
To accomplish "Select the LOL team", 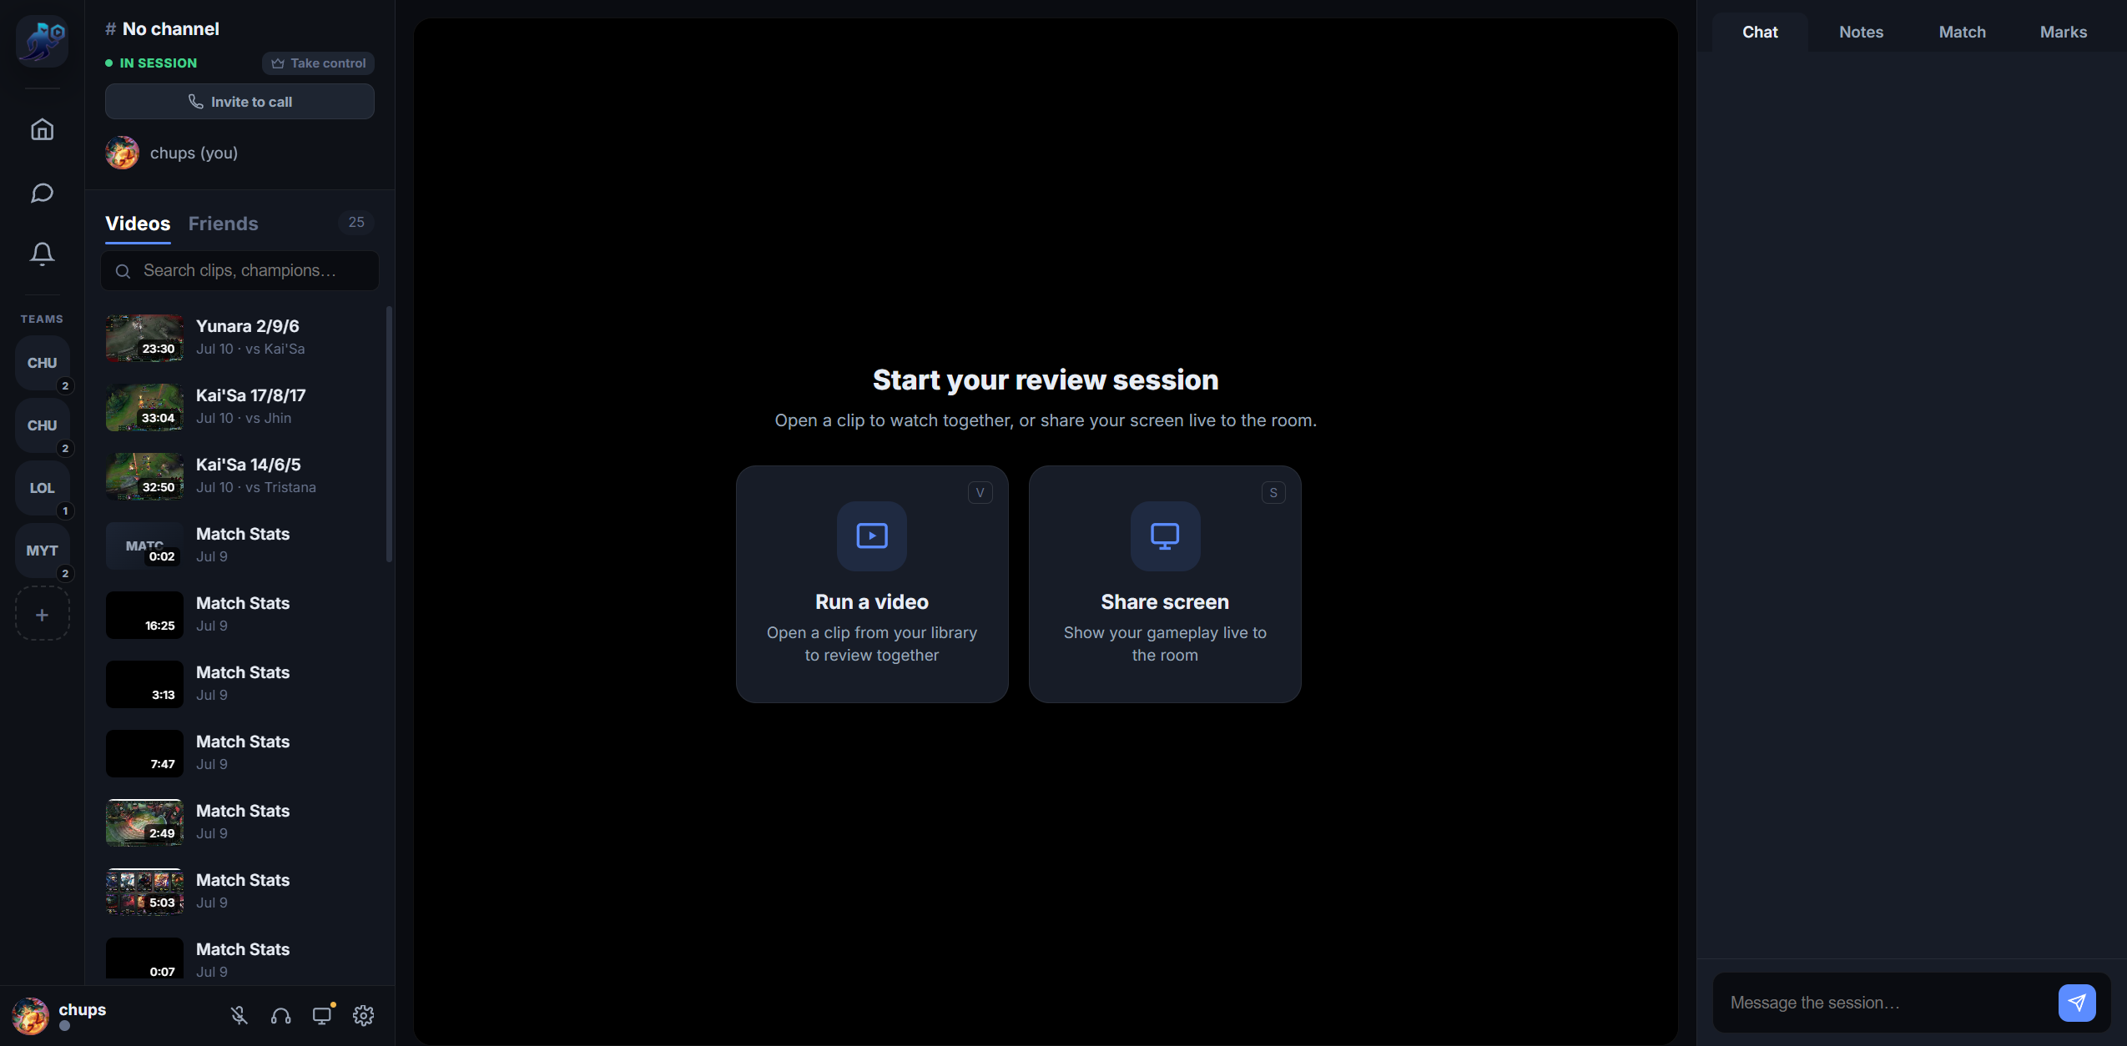I will click(42, 488).
